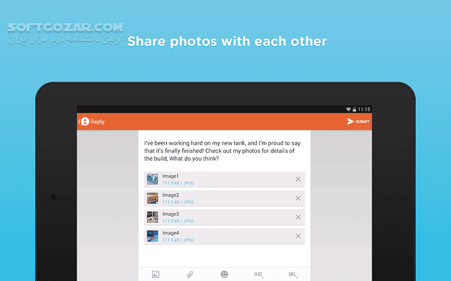Open the Image3 thumbnail preview
The width and height of the screenshot is (451, 281).
pyautogui.click(x=153, y=217)
